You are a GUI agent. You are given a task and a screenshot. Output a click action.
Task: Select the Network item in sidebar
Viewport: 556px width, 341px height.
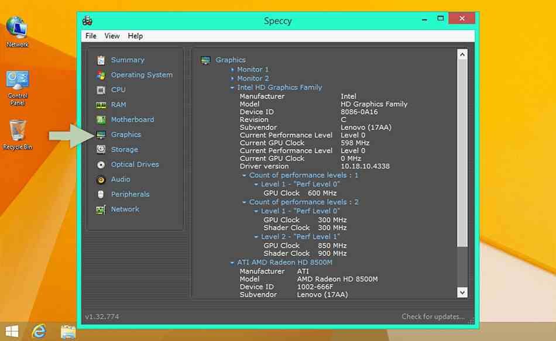[125, 209]
